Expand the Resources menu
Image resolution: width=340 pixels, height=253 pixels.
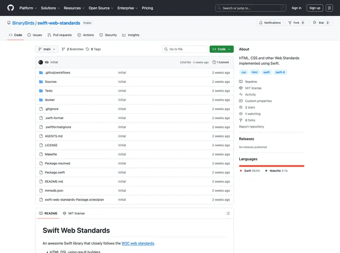click(x=74, y=8)
